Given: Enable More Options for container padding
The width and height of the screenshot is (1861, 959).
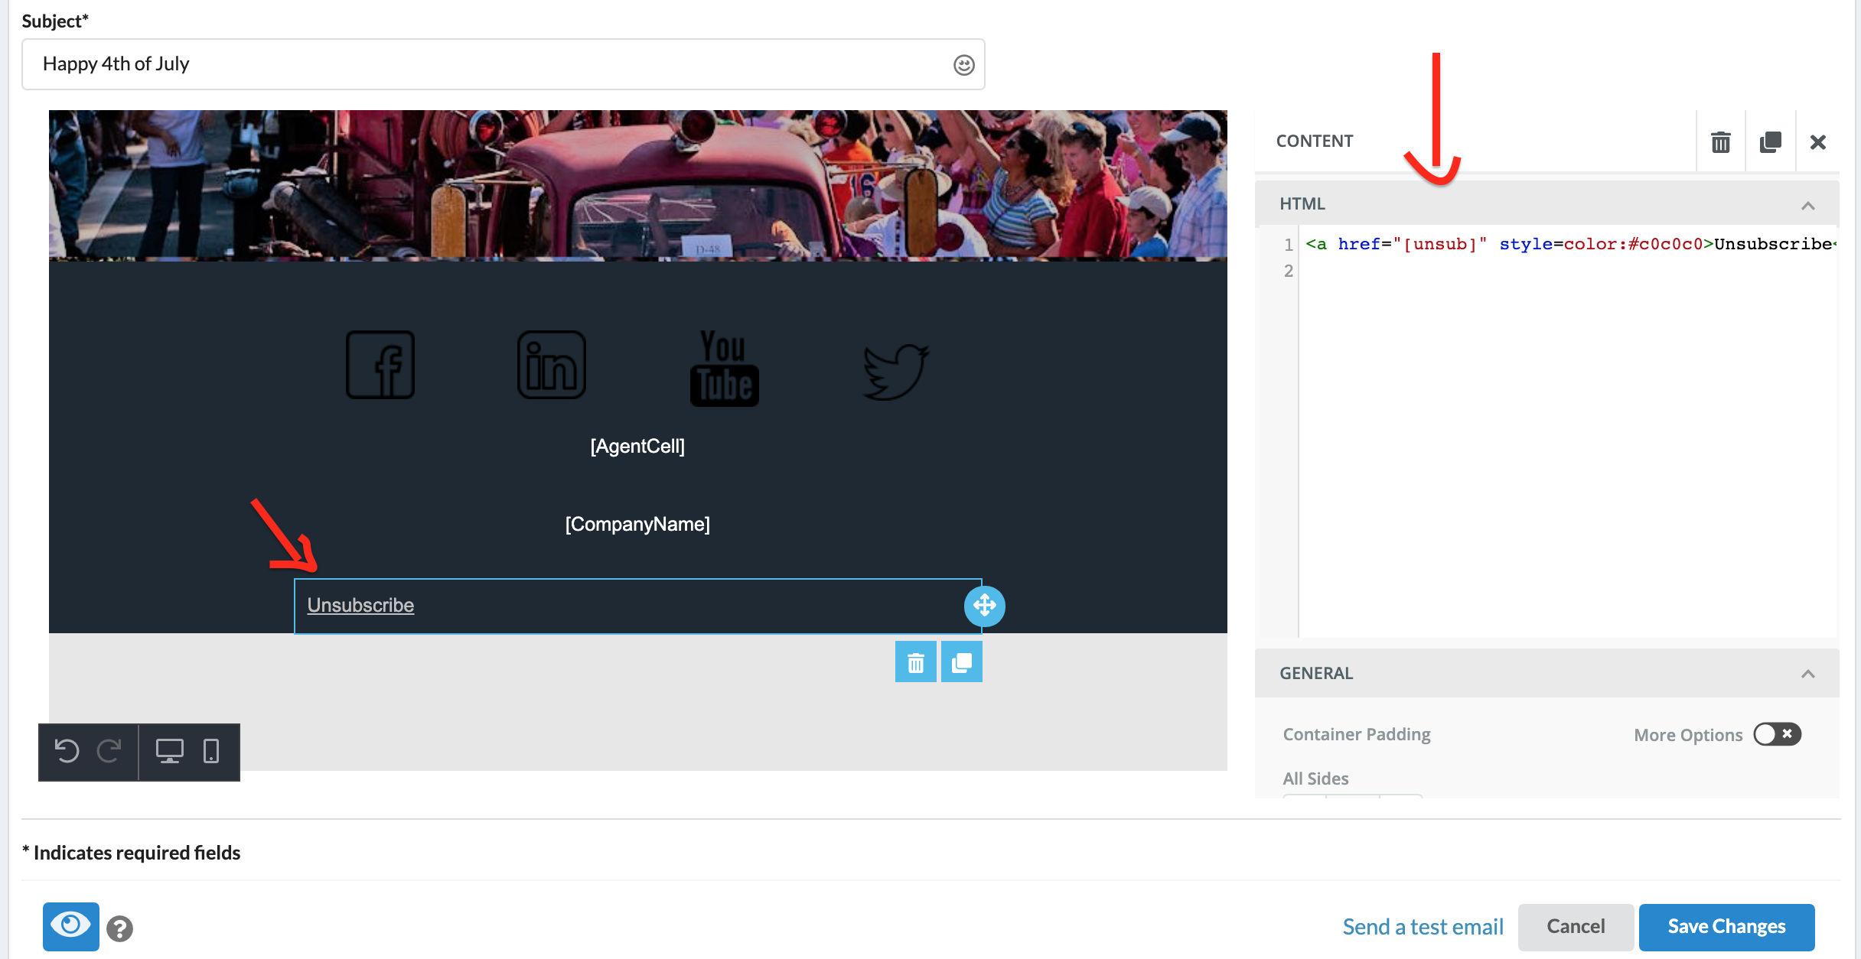Looking at the screenshot, I should coord(1777,734).
